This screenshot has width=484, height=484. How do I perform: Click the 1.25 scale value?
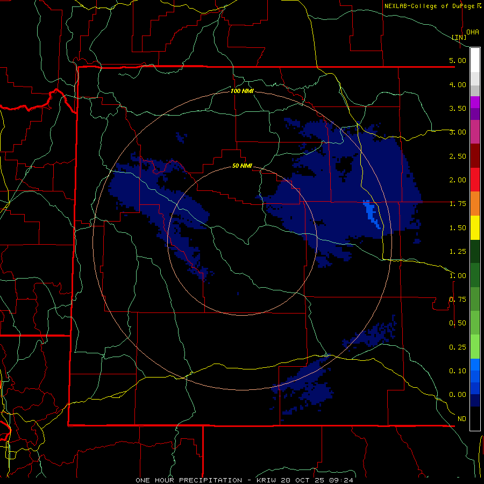(x=458, y=252)
